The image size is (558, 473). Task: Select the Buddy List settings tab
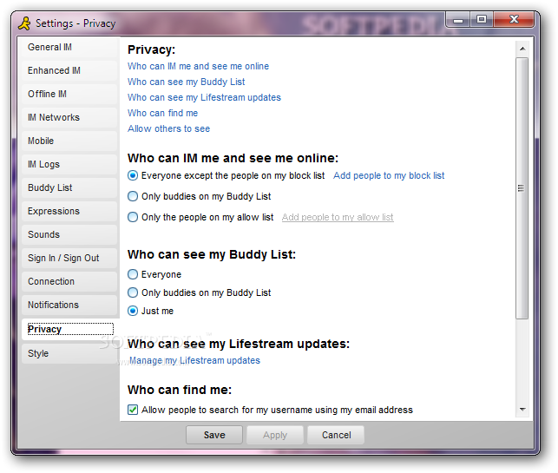coord(69,188)
